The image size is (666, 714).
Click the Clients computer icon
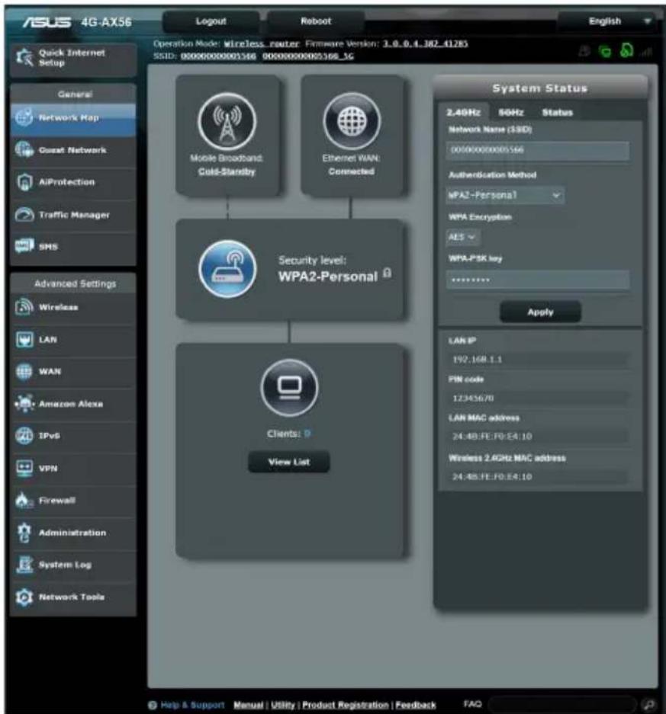[x=289, y=388]
